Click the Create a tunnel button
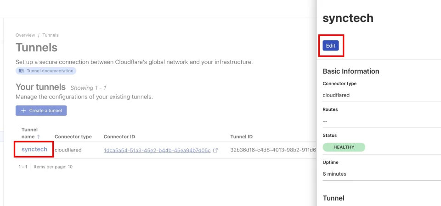441x206 pixels. pos(41,110)
